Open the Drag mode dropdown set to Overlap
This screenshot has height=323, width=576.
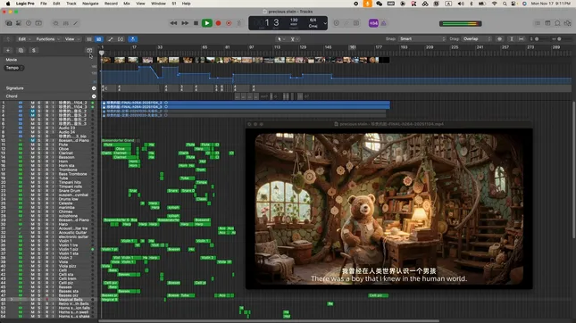click(477, 39)
